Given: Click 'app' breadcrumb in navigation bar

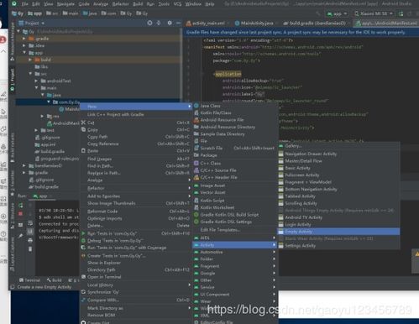Looking at the screenshot, I should [34, 13].
